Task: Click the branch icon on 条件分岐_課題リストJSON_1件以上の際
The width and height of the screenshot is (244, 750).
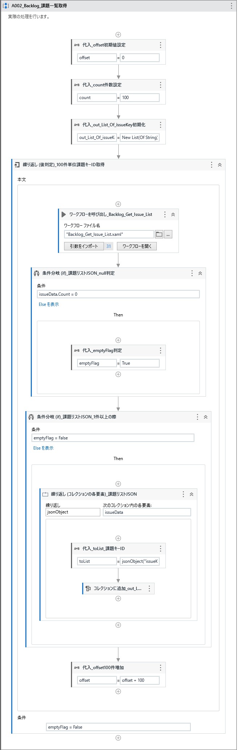Action: coord(31,417)
